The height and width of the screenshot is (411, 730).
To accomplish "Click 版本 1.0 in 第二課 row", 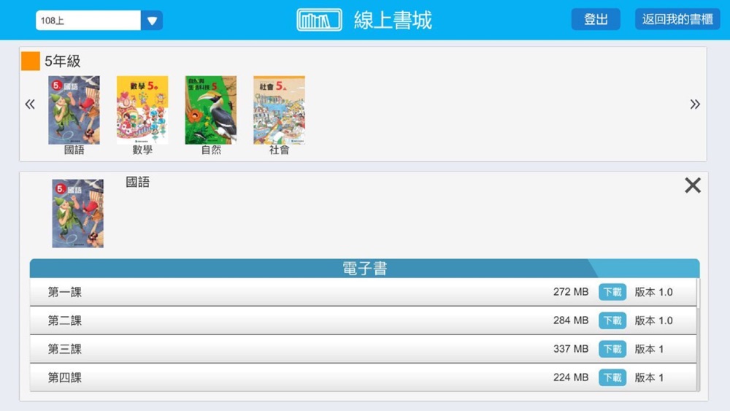I will [653, 320].
